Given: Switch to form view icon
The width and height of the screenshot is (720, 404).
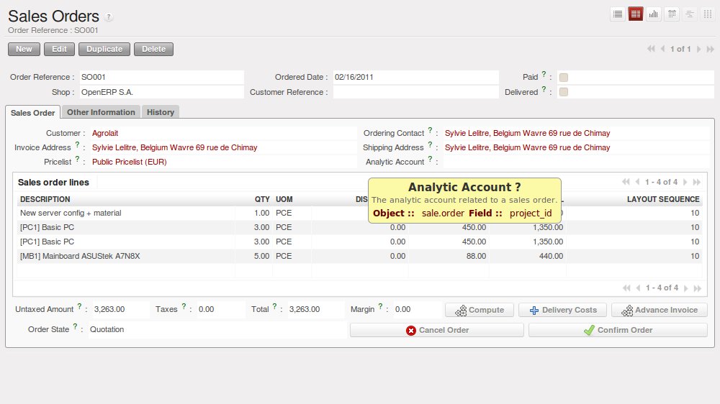Looking at the screenshot, I should click(x=636, y=14).
